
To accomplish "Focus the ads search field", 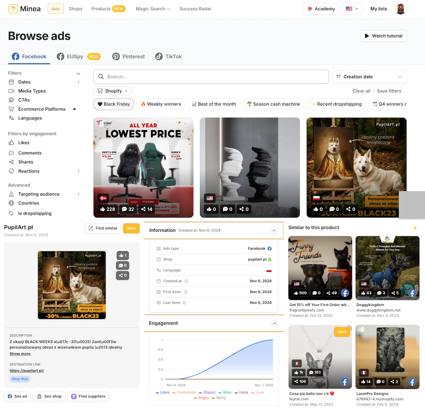I will point(211,77).
